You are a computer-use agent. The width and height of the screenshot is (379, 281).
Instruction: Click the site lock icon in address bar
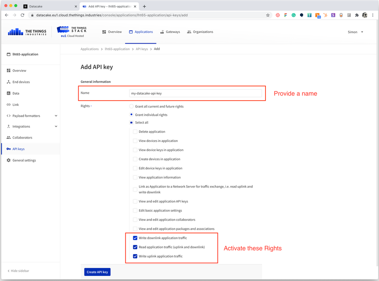click(x=32, y=15)
